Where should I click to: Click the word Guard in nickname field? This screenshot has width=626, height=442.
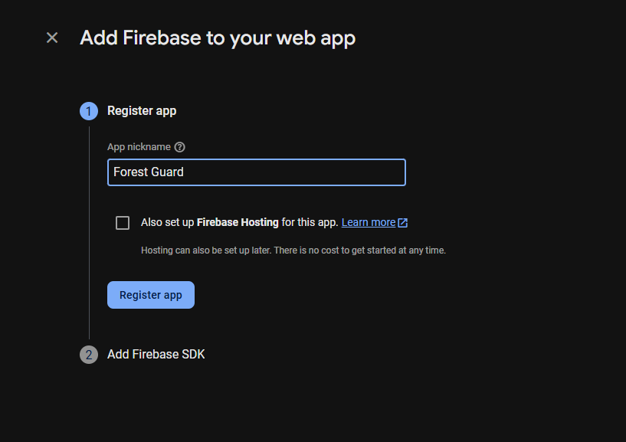[167, 172]
